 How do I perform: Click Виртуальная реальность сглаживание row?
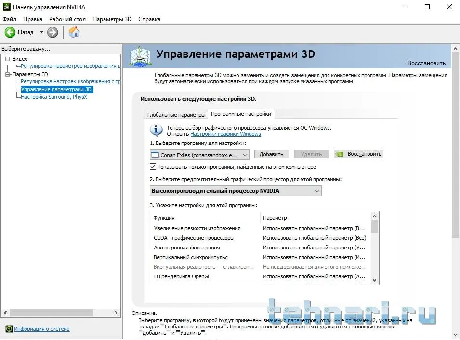point(260,267)
